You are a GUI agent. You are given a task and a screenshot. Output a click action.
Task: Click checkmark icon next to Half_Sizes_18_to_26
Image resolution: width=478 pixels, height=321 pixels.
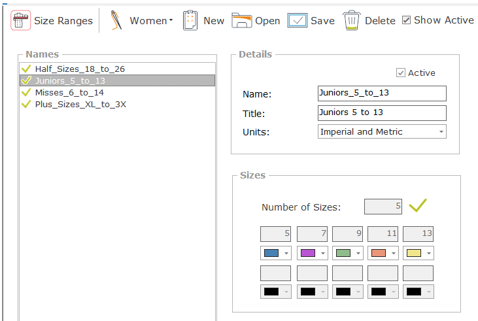coord(26,69)
